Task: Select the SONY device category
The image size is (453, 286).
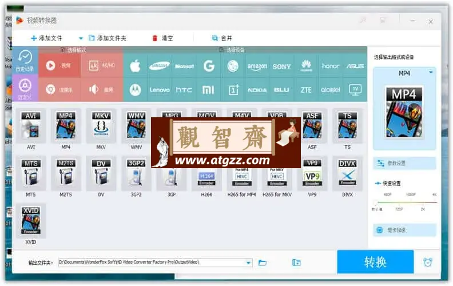Action: [281, 66]
